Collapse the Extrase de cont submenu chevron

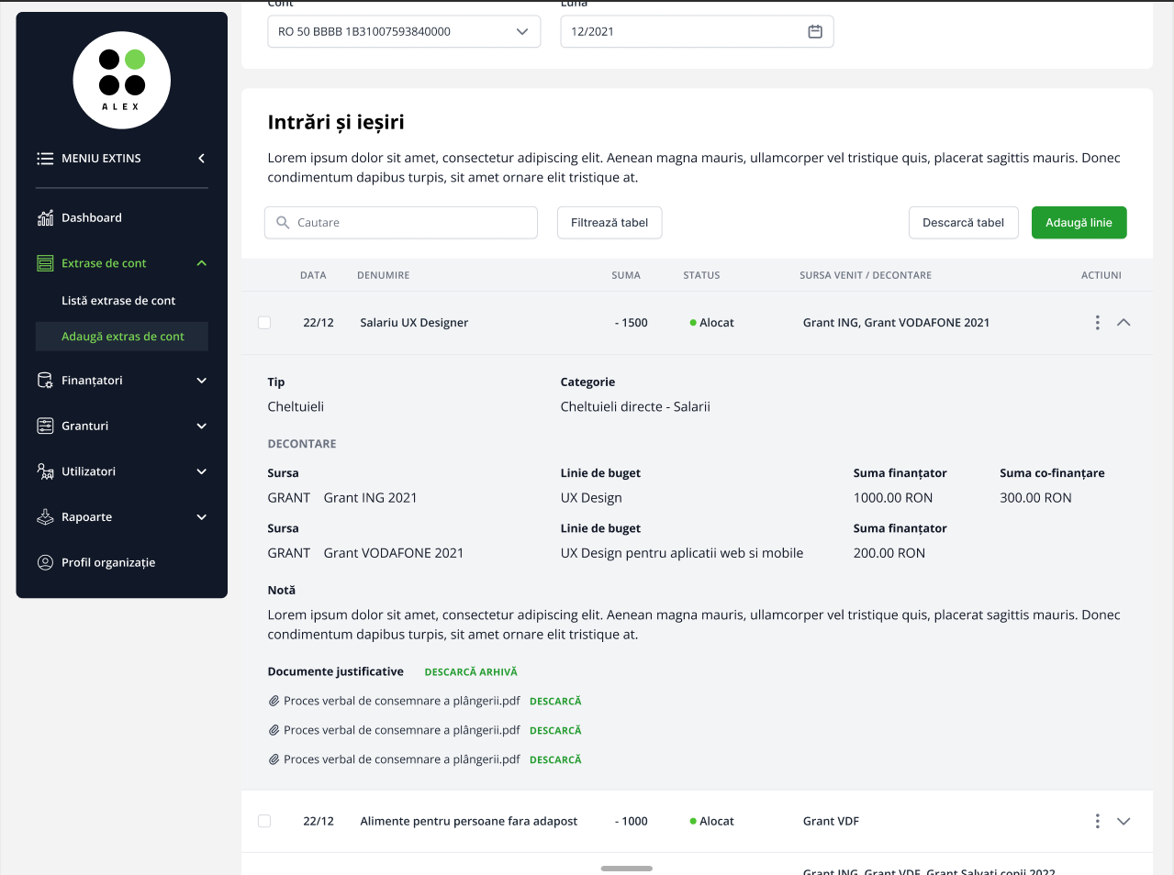pos(202,263)
